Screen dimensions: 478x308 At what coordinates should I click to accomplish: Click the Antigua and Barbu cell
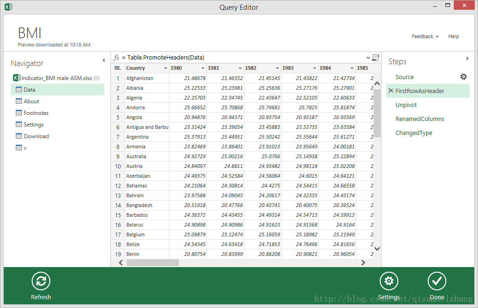[147, 127]
